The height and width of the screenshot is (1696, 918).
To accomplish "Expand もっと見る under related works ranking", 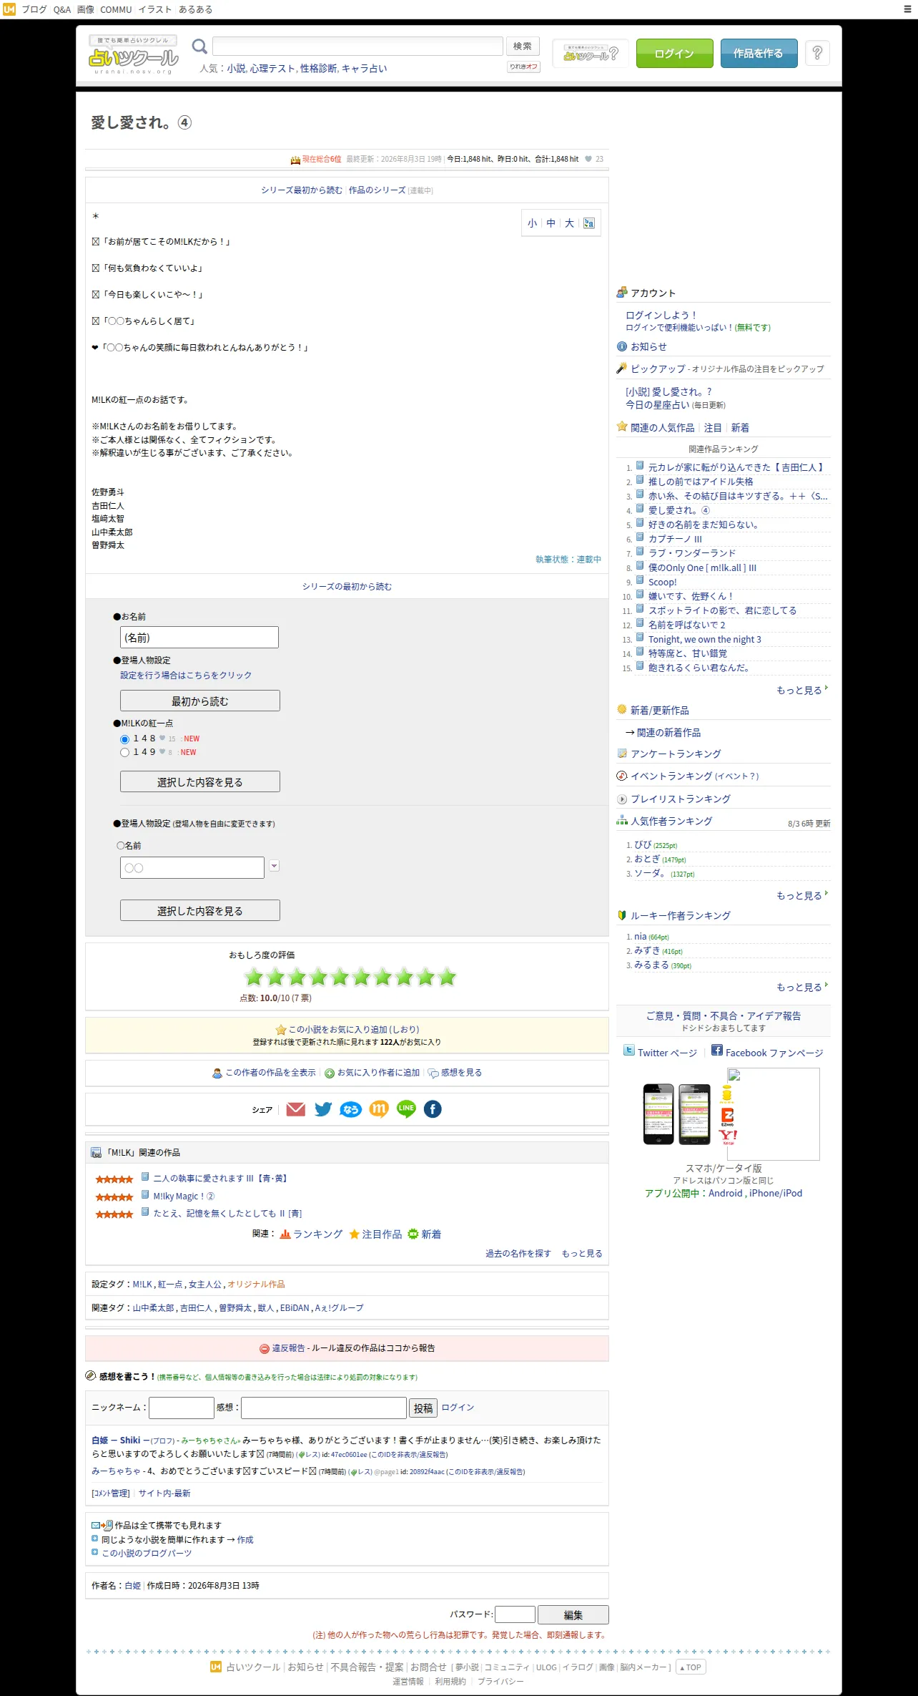I will coord(801,691).
